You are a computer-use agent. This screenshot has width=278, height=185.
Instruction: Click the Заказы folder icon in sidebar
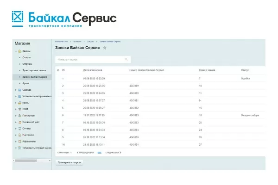pos(19,51)
